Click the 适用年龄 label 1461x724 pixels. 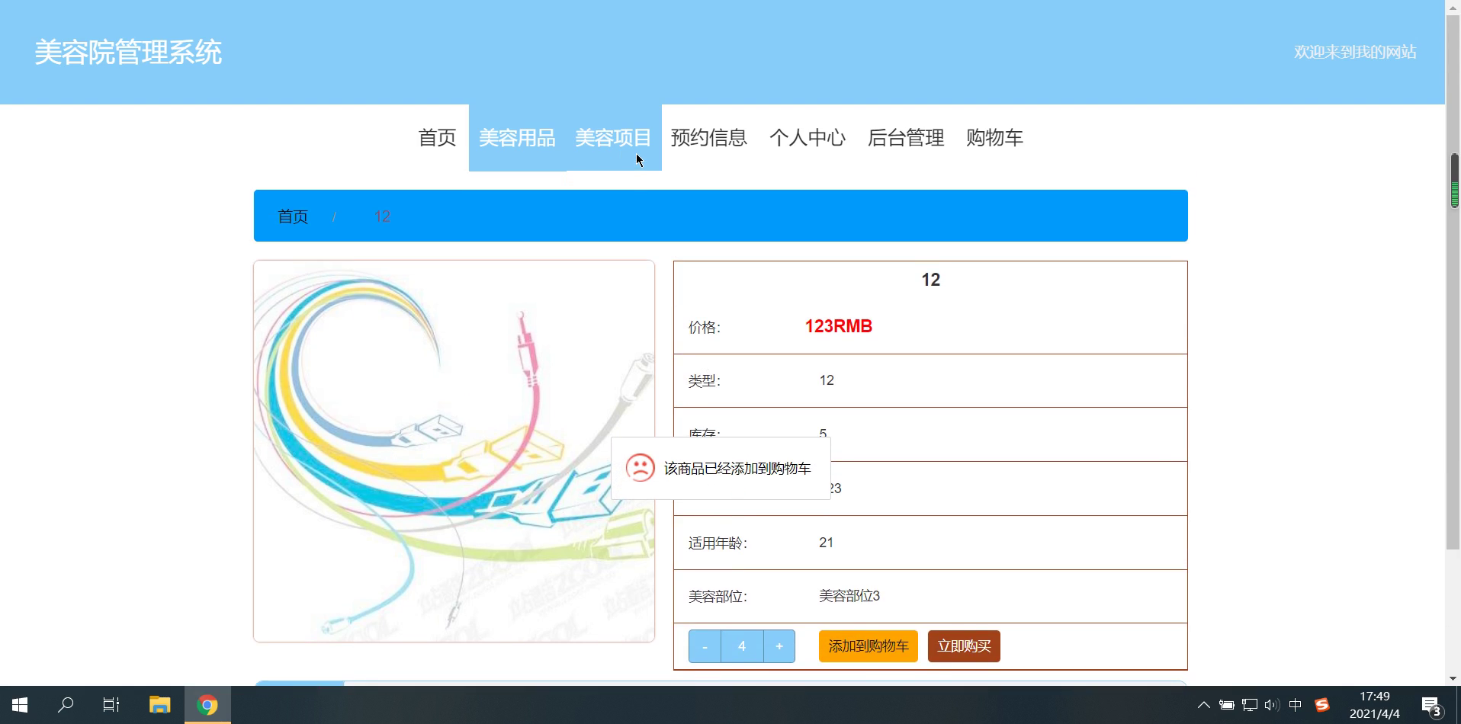(x=718, y=543)
